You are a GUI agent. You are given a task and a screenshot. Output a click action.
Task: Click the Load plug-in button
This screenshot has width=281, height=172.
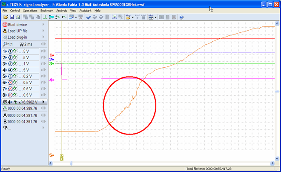(24, 37)
